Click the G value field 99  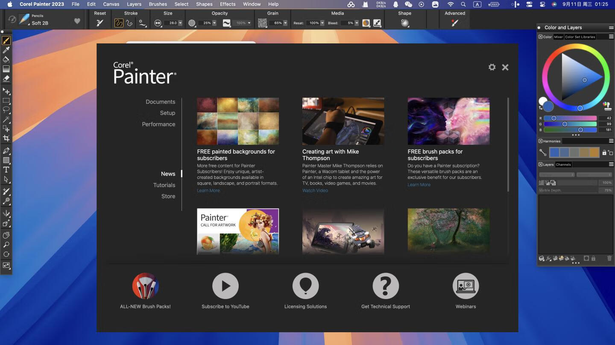606,124
